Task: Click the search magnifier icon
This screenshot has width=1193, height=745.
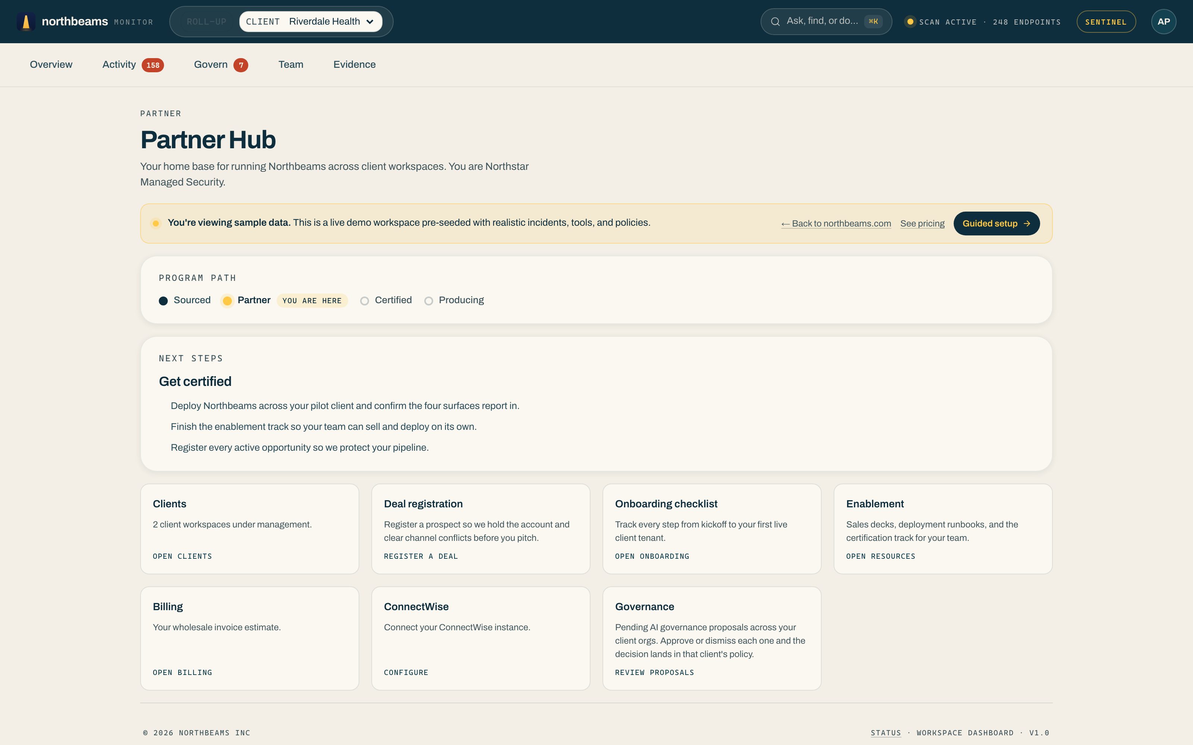Action: (x=775, y=22)
